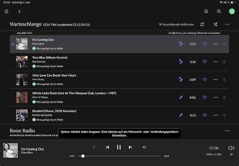Favorite I'm Coming Out with heart
Image resolution: width=239 pixels, height=166 pixels.
(x=205, y=44)
